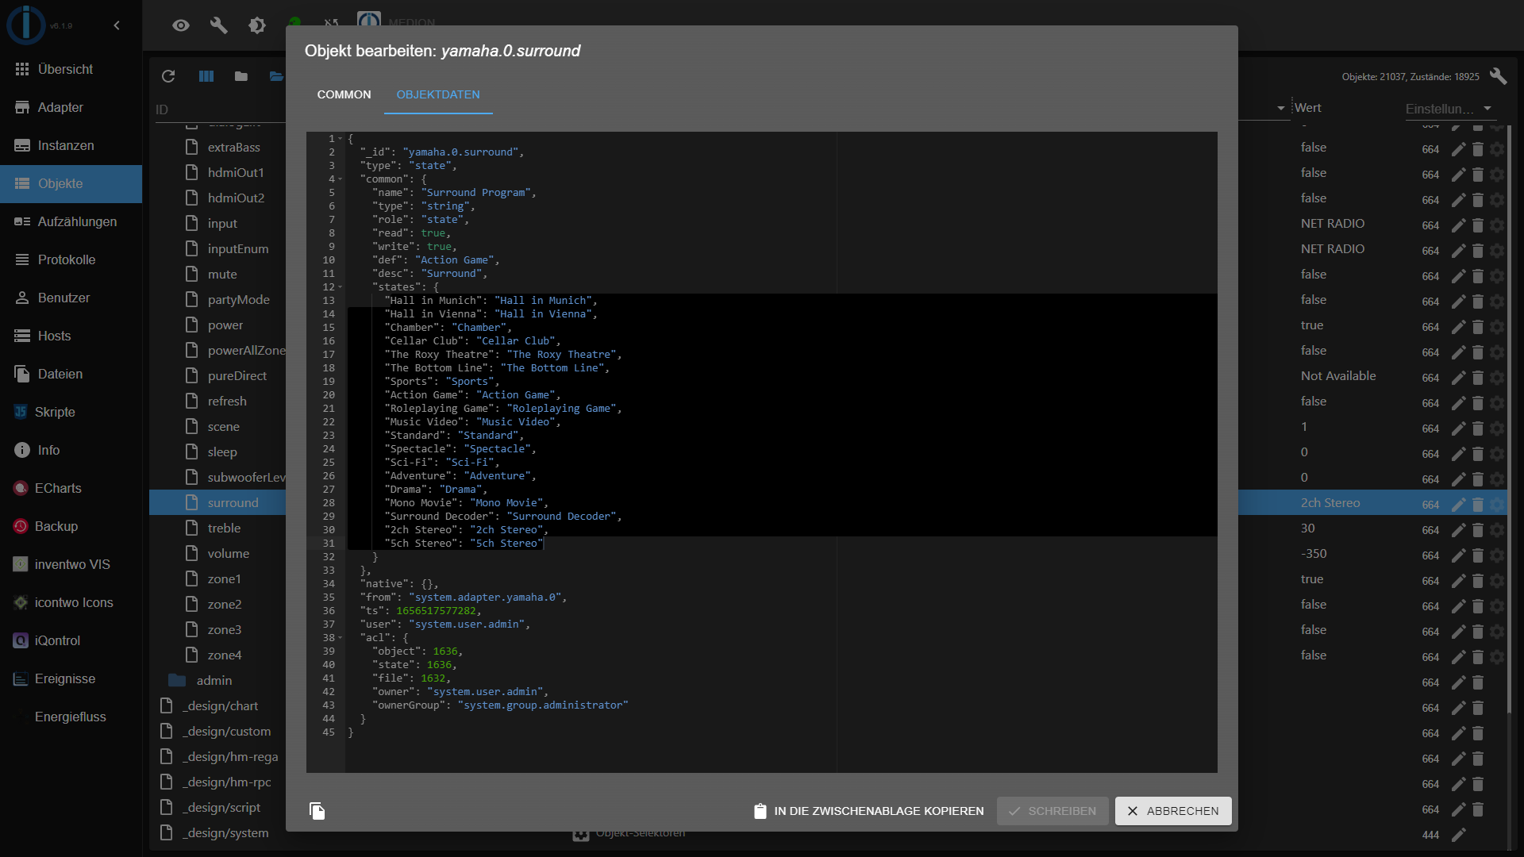Image resolution: width=1524 pixels, height=857 pixels.
Task: Click the ABBRECHEN button
Action: pos(1173,811)
